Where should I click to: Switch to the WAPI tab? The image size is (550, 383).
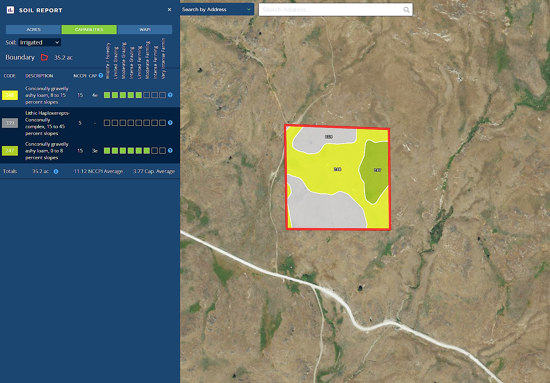145,29
